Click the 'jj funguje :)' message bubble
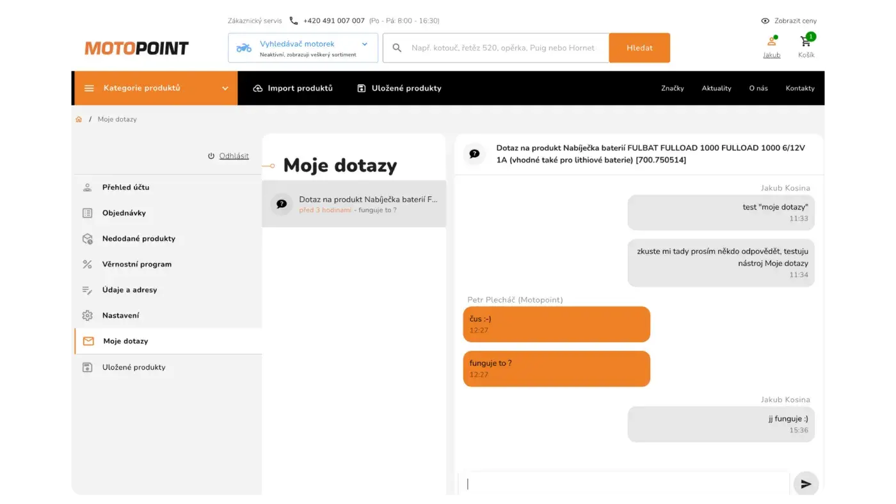896x504 pixels. coord(721,424)
